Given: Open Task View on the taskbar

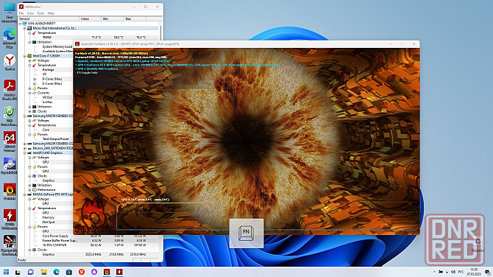Looking at the screenshot, I should pos(18,272).
